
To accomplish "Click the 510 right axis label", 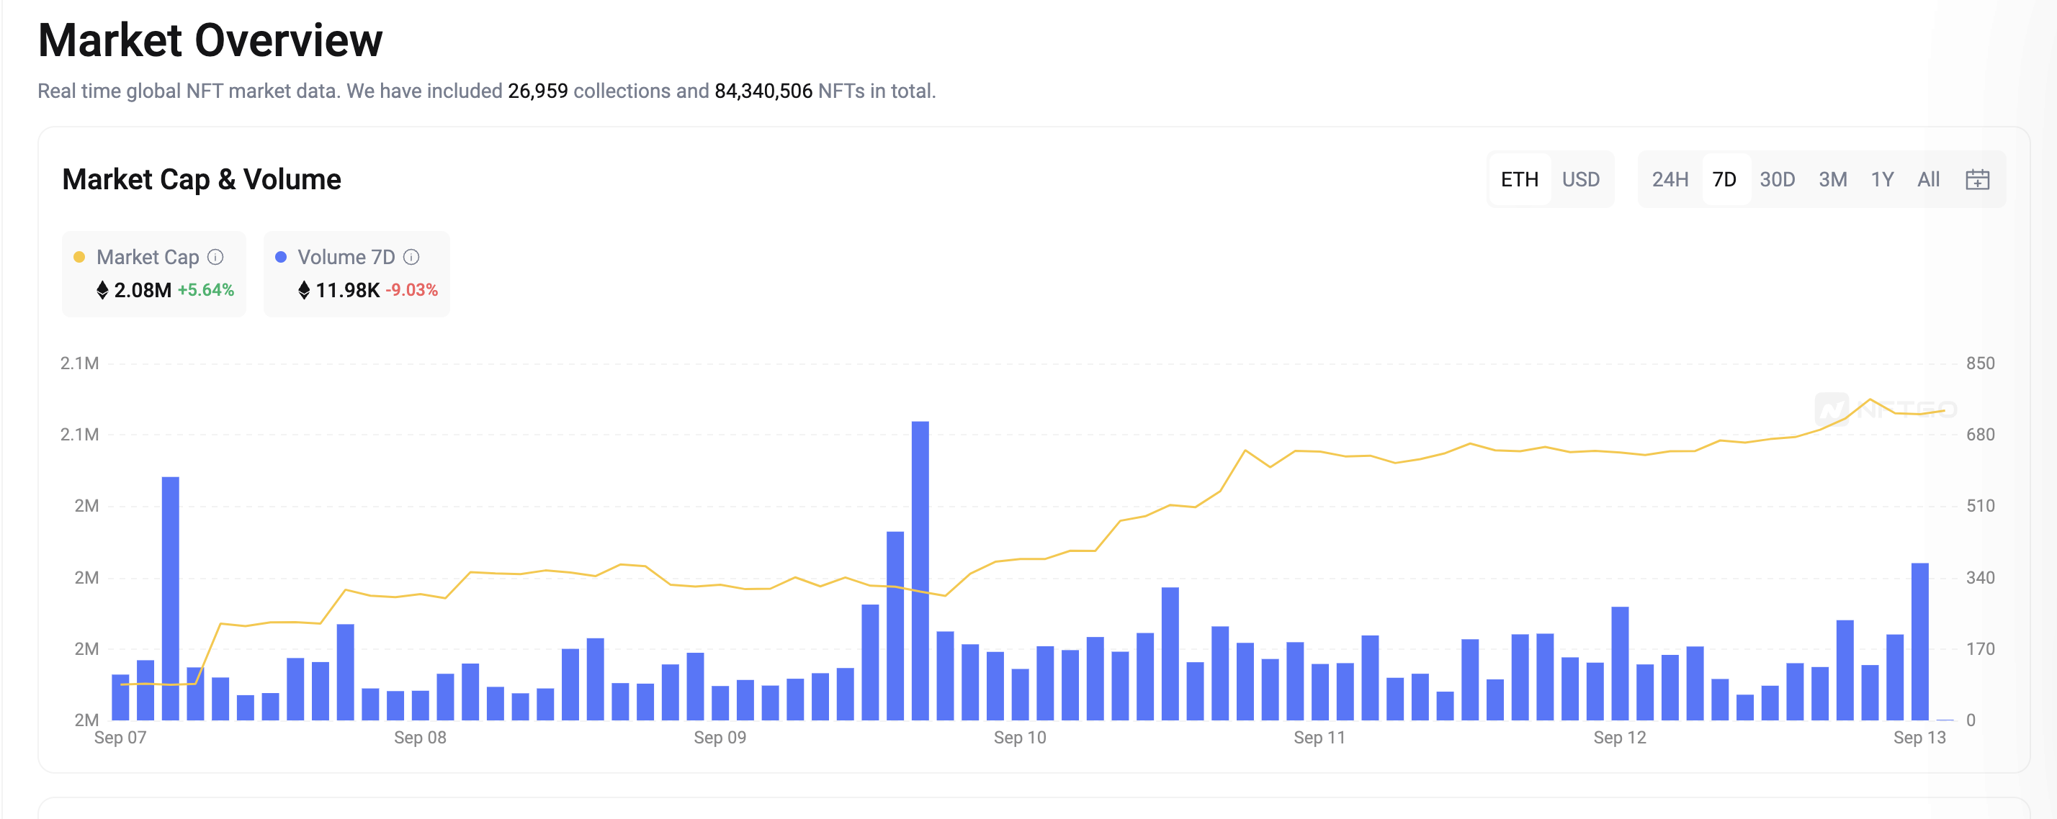I will tap(1981, 506).
